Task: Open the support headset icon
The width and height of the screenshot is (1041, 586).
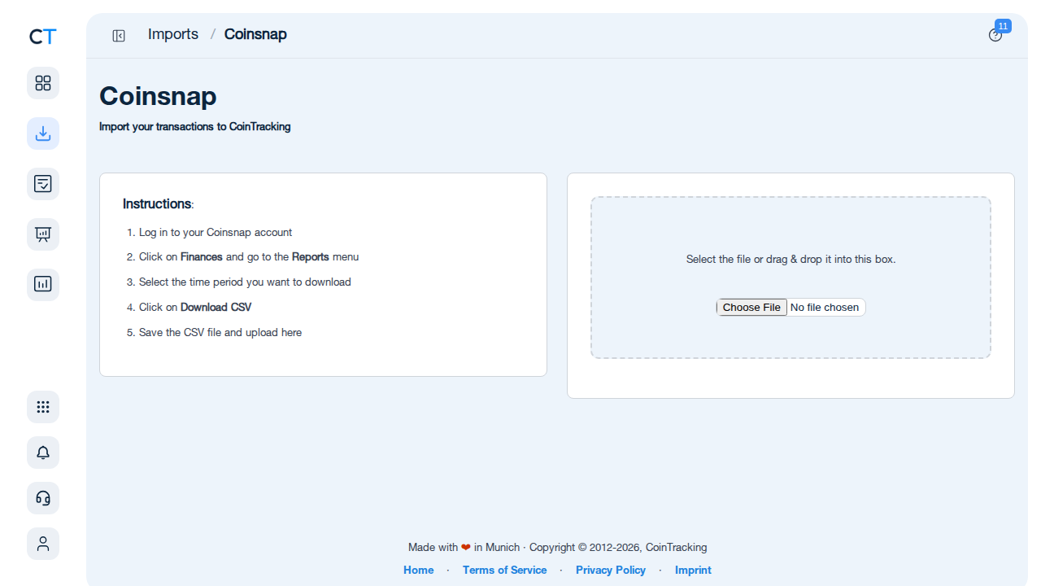Action: [x=43, y=498]
